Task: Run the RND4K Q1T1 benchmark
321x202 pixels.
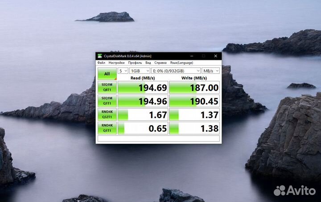Action: click(107, 129)
